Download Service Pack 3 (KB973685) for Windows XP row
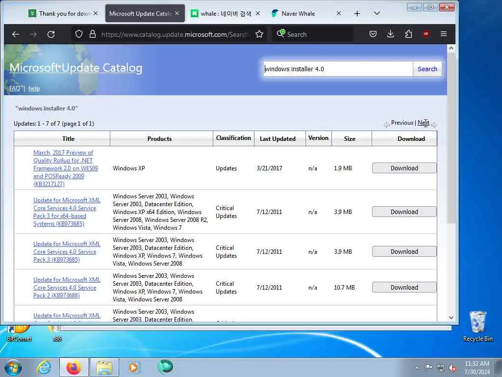Viewport: 502px width, 377px height. pyautogui.click(x=404, y=251)
